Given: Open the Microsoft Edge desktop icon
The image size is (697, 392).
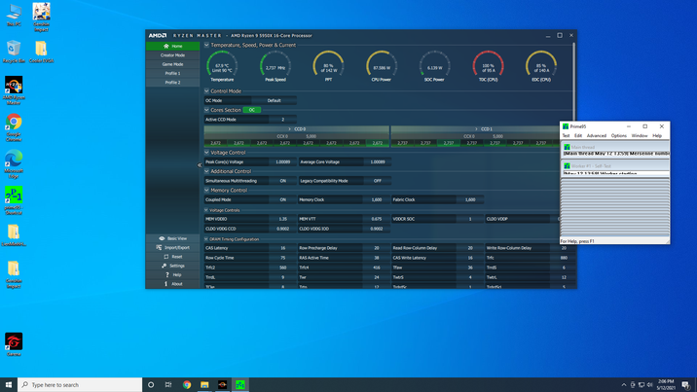Looking at the screenshot, I should click(x=14, y=164).
